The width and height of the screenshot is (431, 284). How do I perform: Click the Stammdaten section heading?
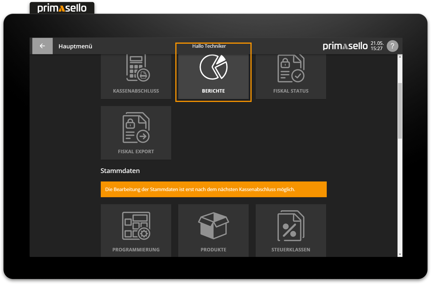coord(120,171)
